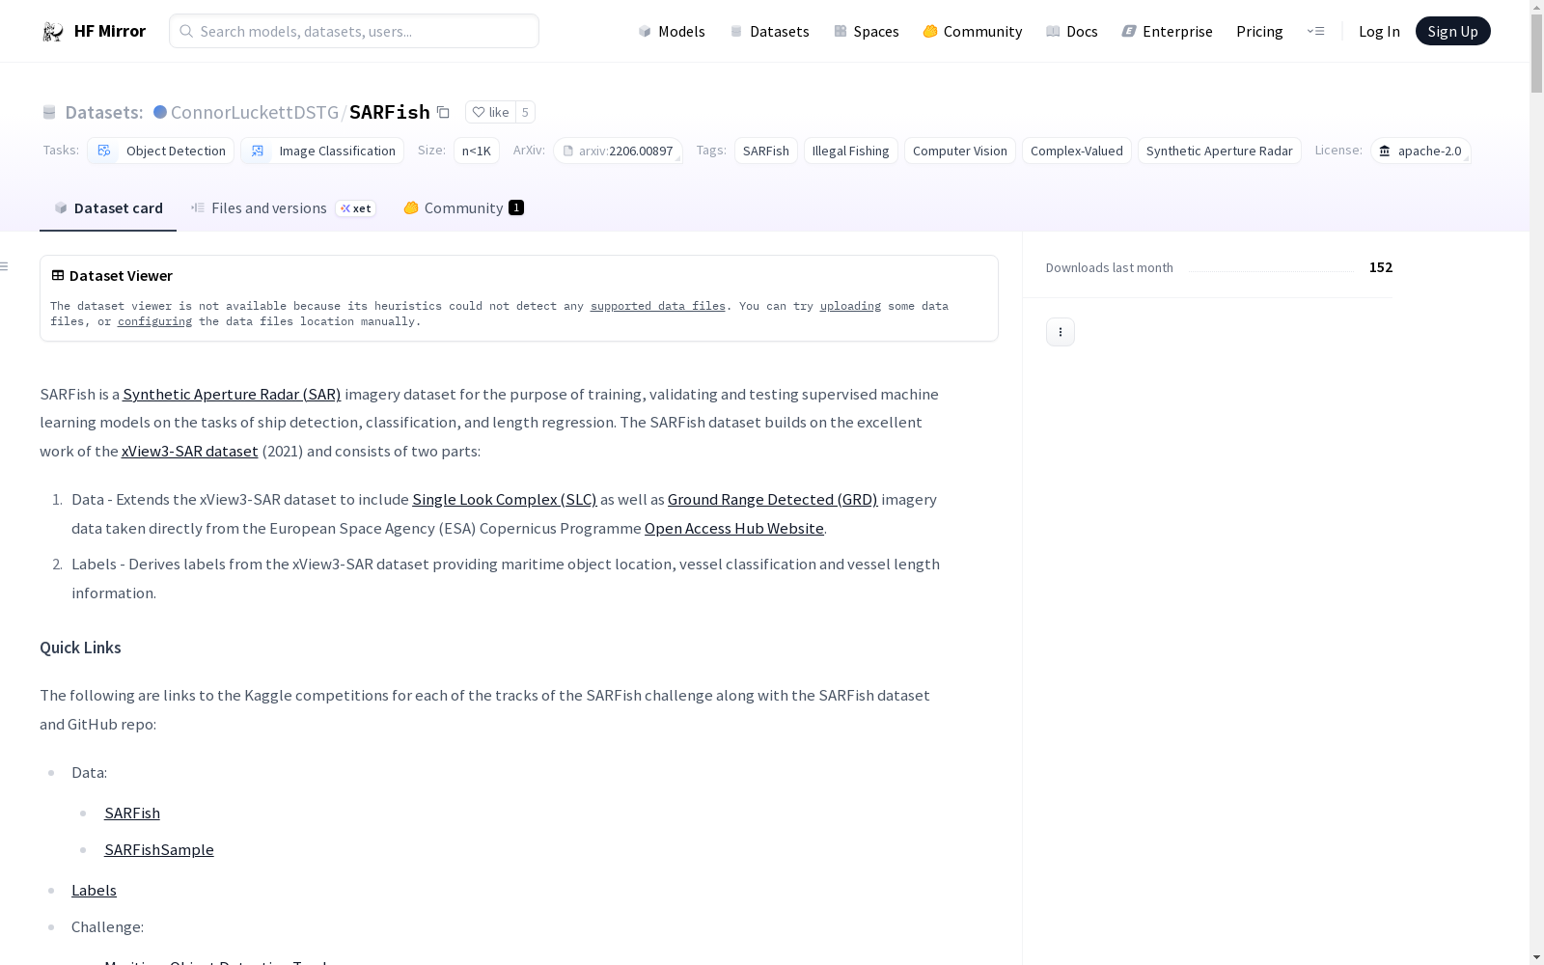This screenshot has height=965, width=1544.
Task: Click the Datasets: breadcrumb label
Action: pos(104,112)
